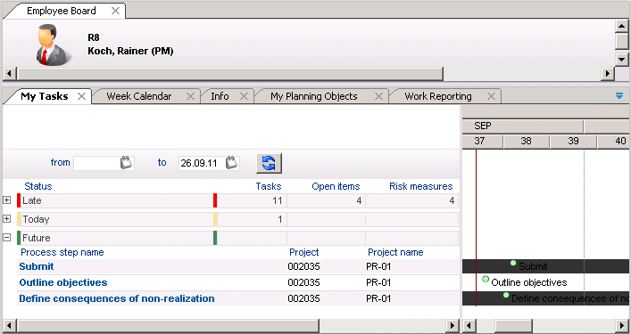Expand the Today status group

[7, 219]
